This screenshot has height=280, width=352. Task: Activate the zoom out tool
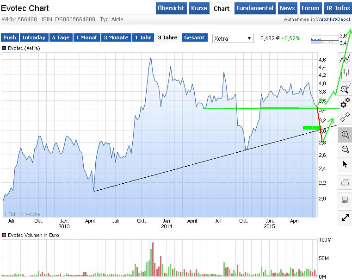[x=345, y=149]
